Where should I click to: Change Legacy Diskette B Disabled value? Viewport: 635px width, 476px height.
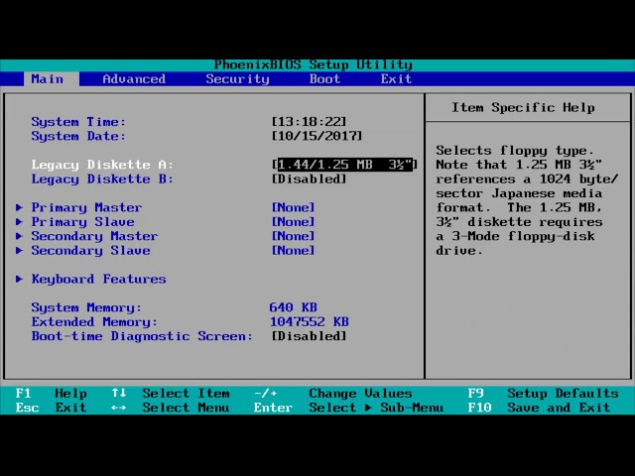(309, 178)
